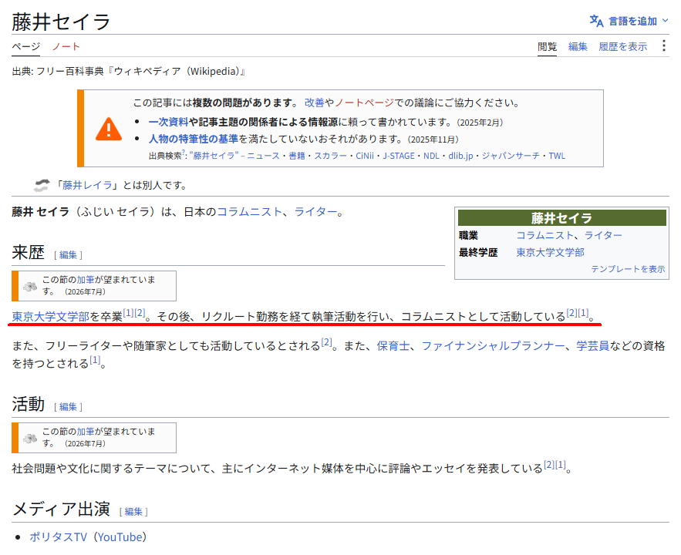The image size is (681, 555).
Task: Select the 編集 tab at top
Action: (x=578, y=46)
